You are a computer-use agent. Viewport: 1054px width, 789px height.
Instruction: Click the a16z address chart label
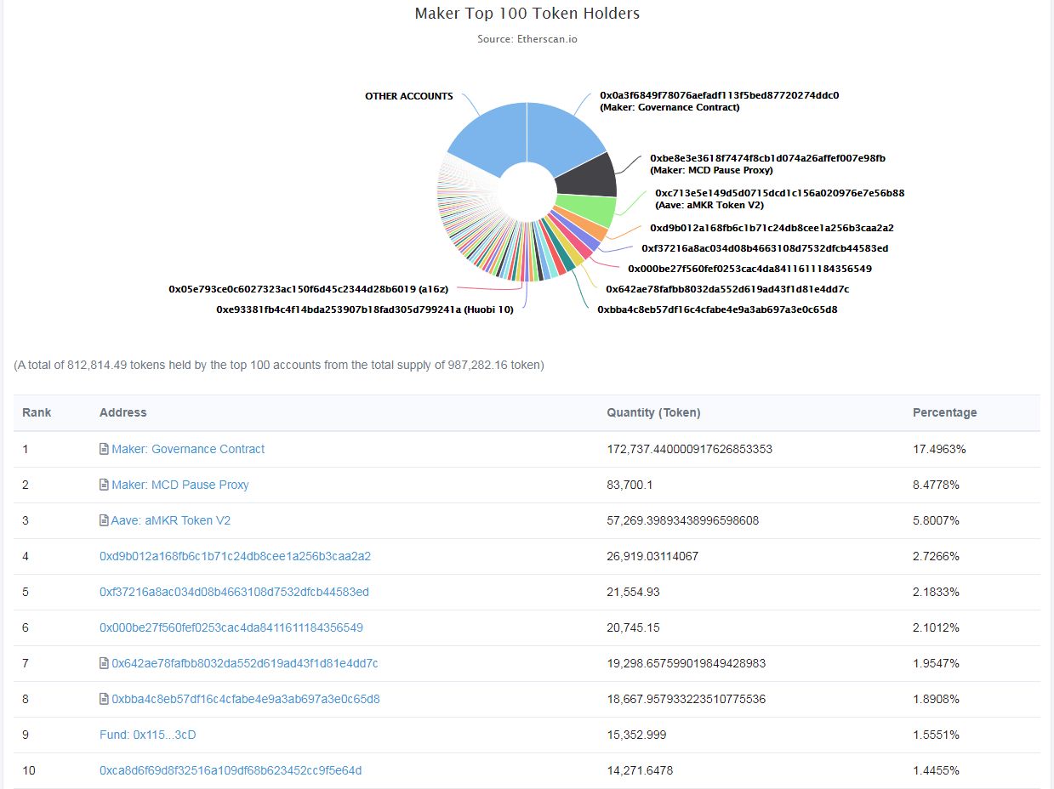[308, 289]
